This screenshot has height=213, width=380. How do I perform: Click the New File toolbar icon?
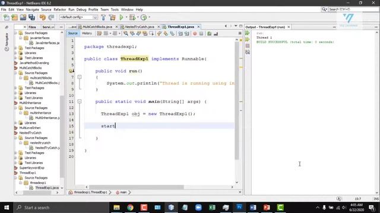[x=7, y=17]
